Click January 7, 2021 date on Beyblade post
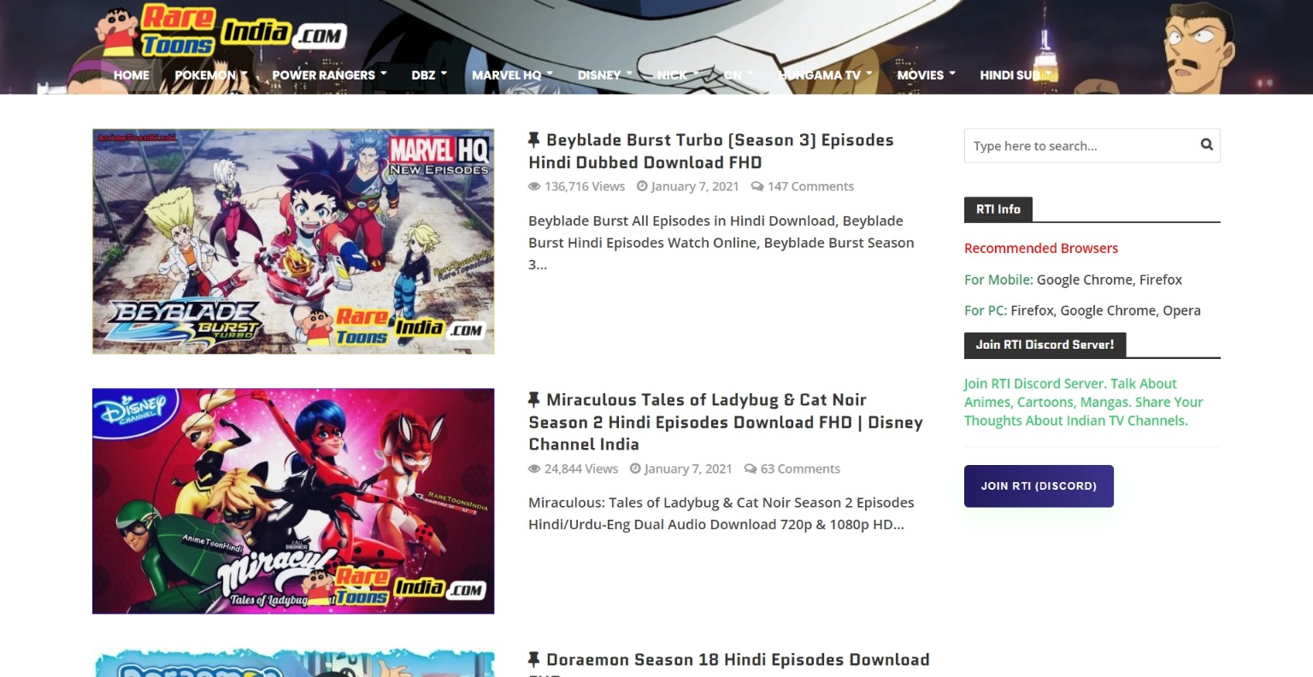The image size is (1313, 677). click(x=695, y=186)
